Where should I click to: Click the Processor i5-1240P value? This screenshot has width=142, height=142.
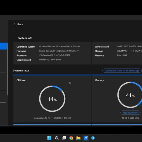click(x=54, y=55)
